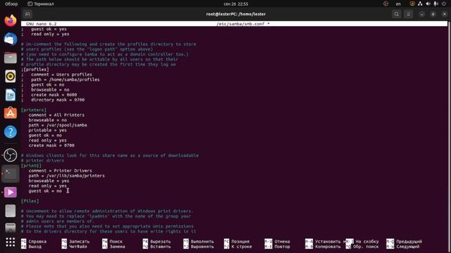Open the terminal hamburger menu
451x253 pixels.
409,14
